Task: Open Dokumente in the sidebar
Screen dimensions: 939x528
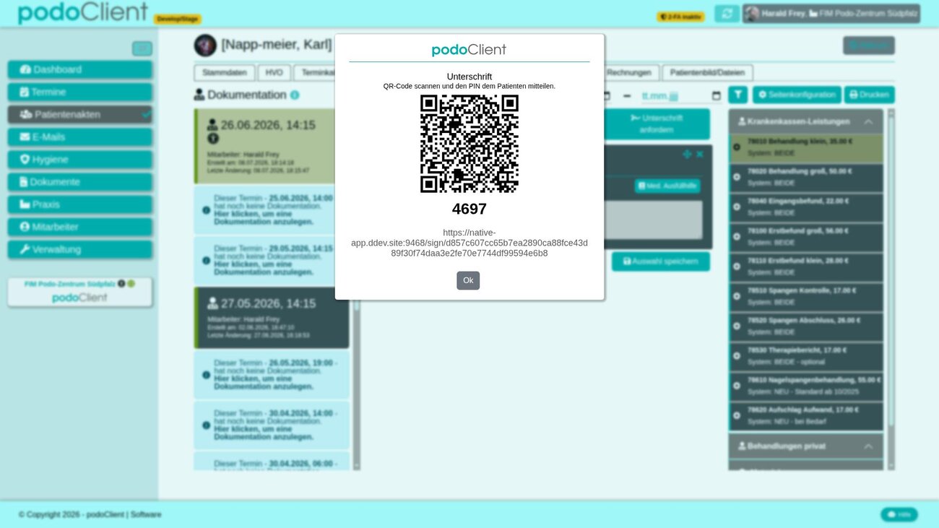Action: tap(80, 181)
